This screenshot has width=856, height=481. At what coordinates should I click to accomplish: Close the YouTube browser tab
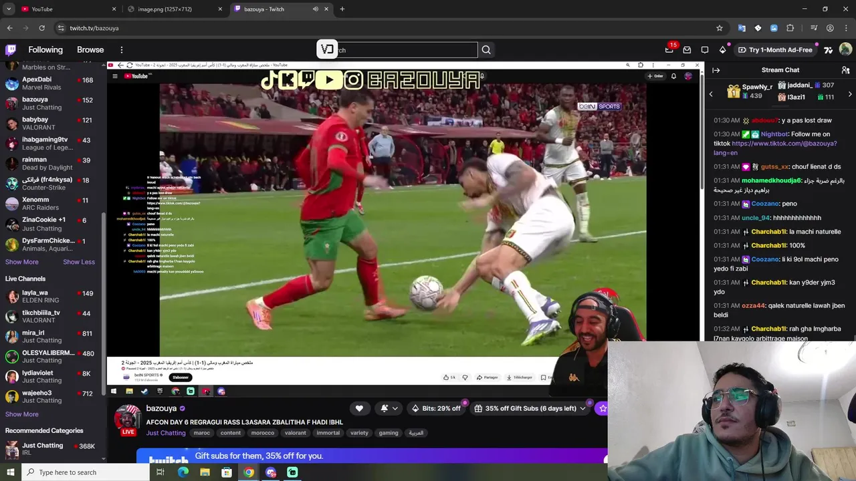click(114, 9)
